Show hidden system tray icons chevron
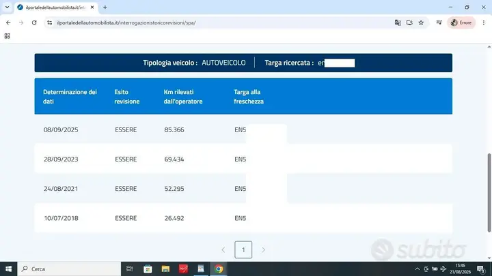This screenshot has width=492, height=276. (418, 269)
